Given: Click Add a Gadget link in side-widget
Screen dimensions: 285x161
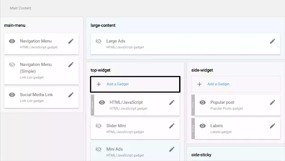Looking at the screenshot, I should (218, 84).
